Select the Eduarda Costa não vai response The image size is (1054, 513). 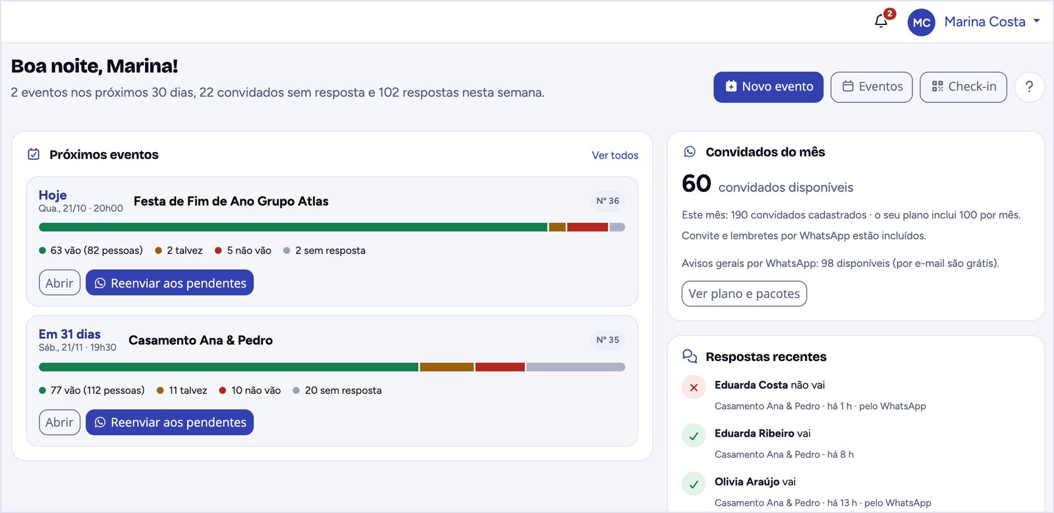click(x=769, y=385)
